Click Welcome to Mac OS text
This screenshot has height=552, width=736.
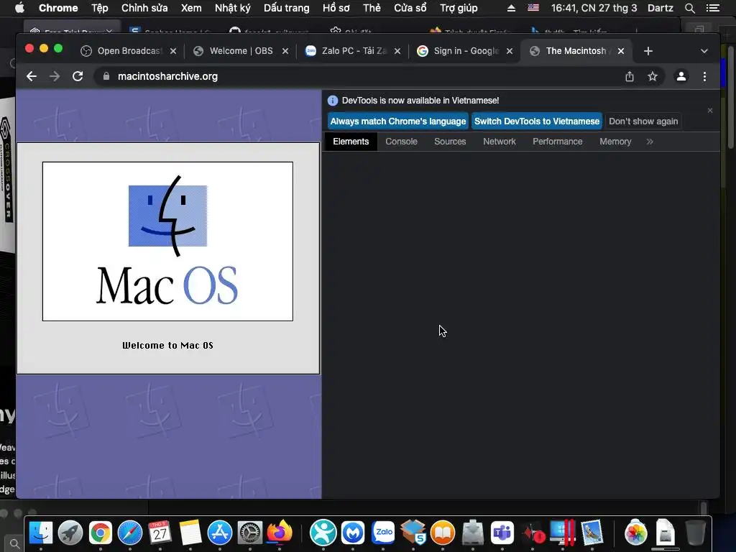(167, 346)
